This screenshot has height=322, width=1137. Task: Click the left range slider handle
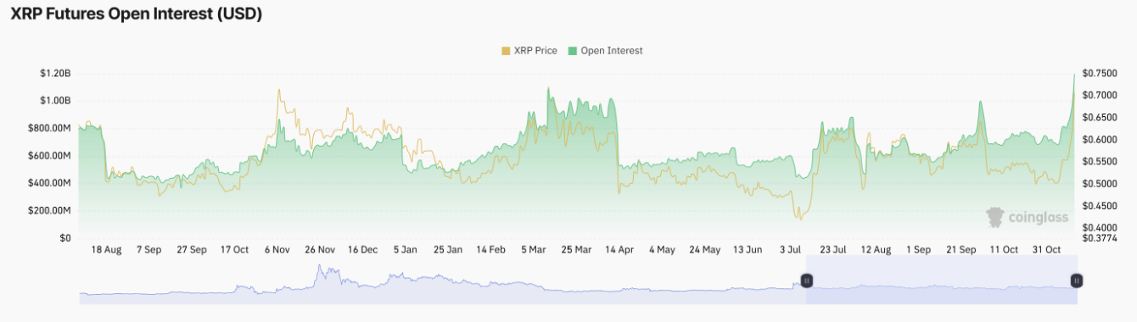[x=807, y=280]
